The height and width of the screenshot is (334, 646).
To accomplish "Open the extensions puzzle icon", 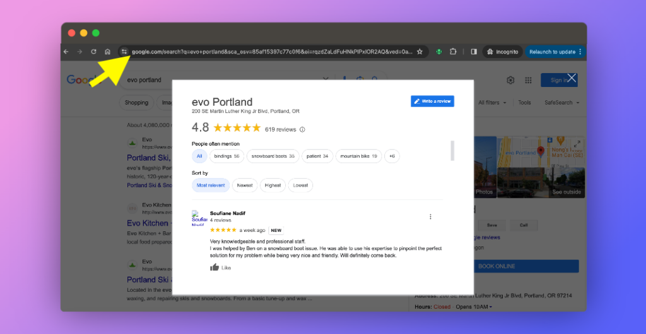I will [x=453, y=52].
